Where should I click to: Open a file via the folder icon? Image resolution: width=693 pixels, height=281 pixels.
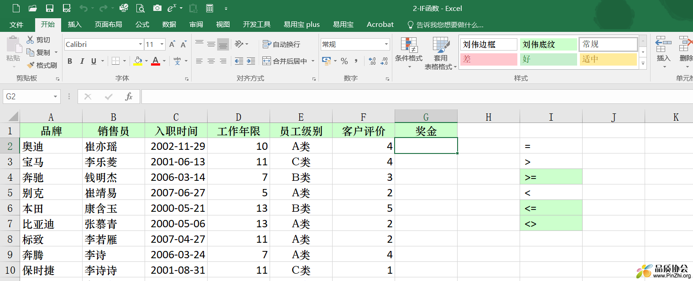pyautogui.click(x=32, y=8)
